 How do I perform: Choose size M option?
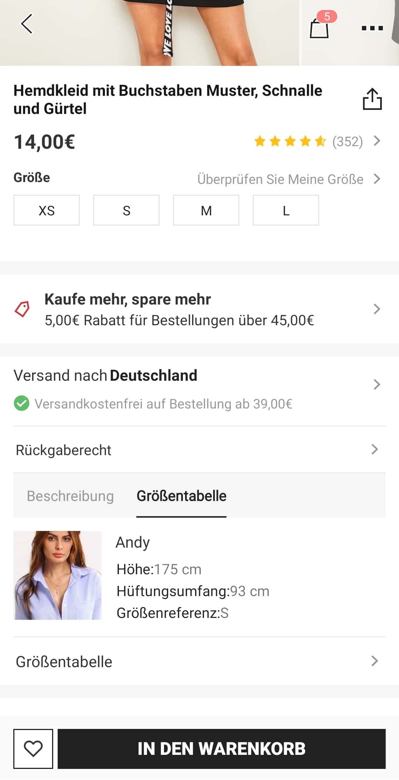[x=206, y=210]
